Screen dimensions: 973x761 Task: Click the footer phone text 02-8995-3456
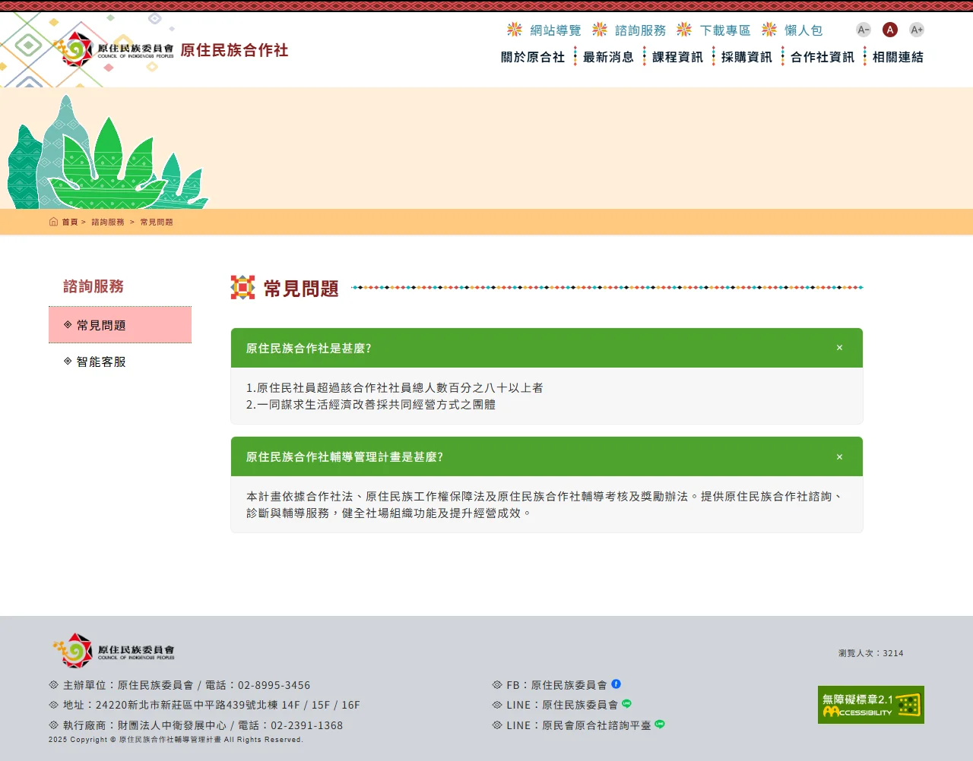click(x=274, y=685)
